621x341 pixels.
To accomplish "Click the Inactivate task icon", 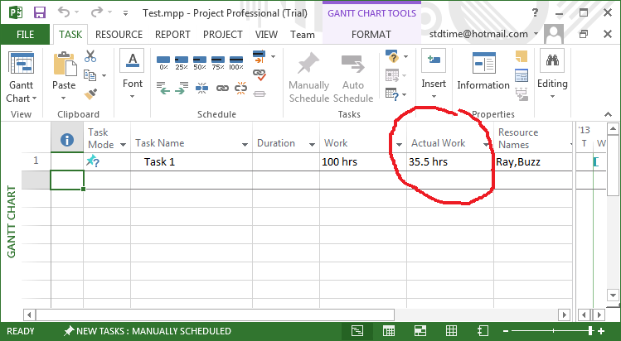I will coord(260,94).
